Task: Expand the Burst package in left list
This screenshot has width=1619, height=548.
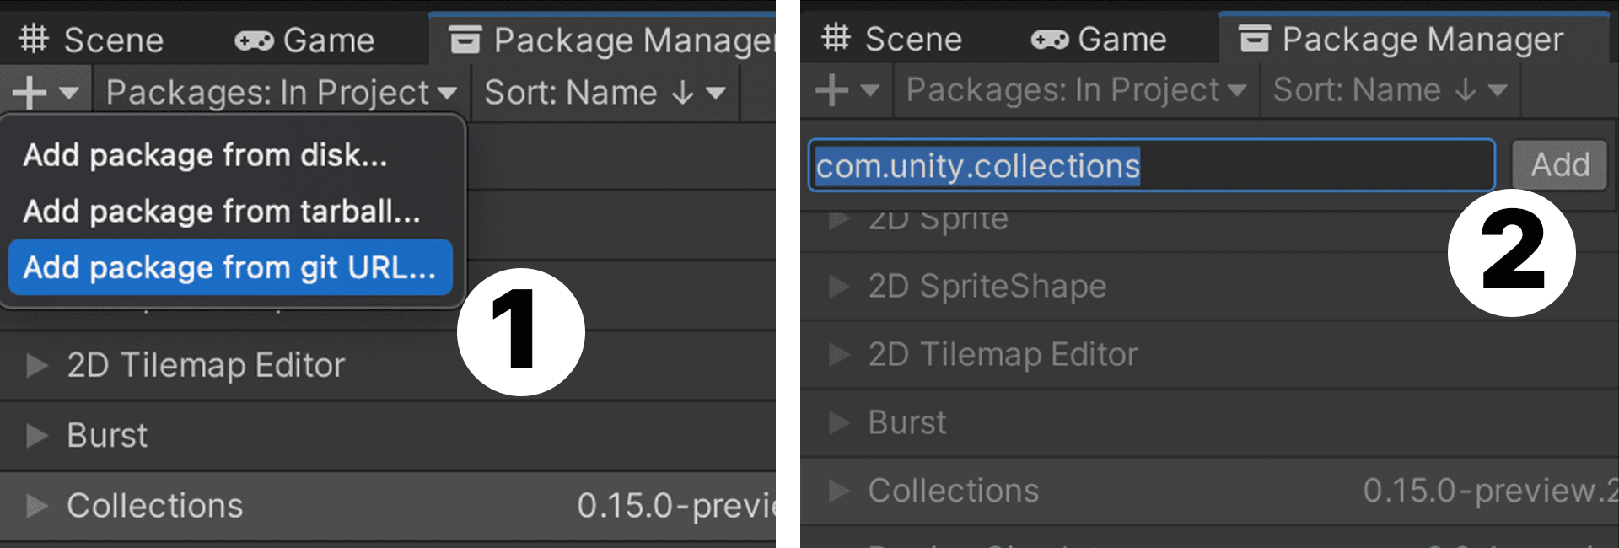Action: click(x=36, y=436)
